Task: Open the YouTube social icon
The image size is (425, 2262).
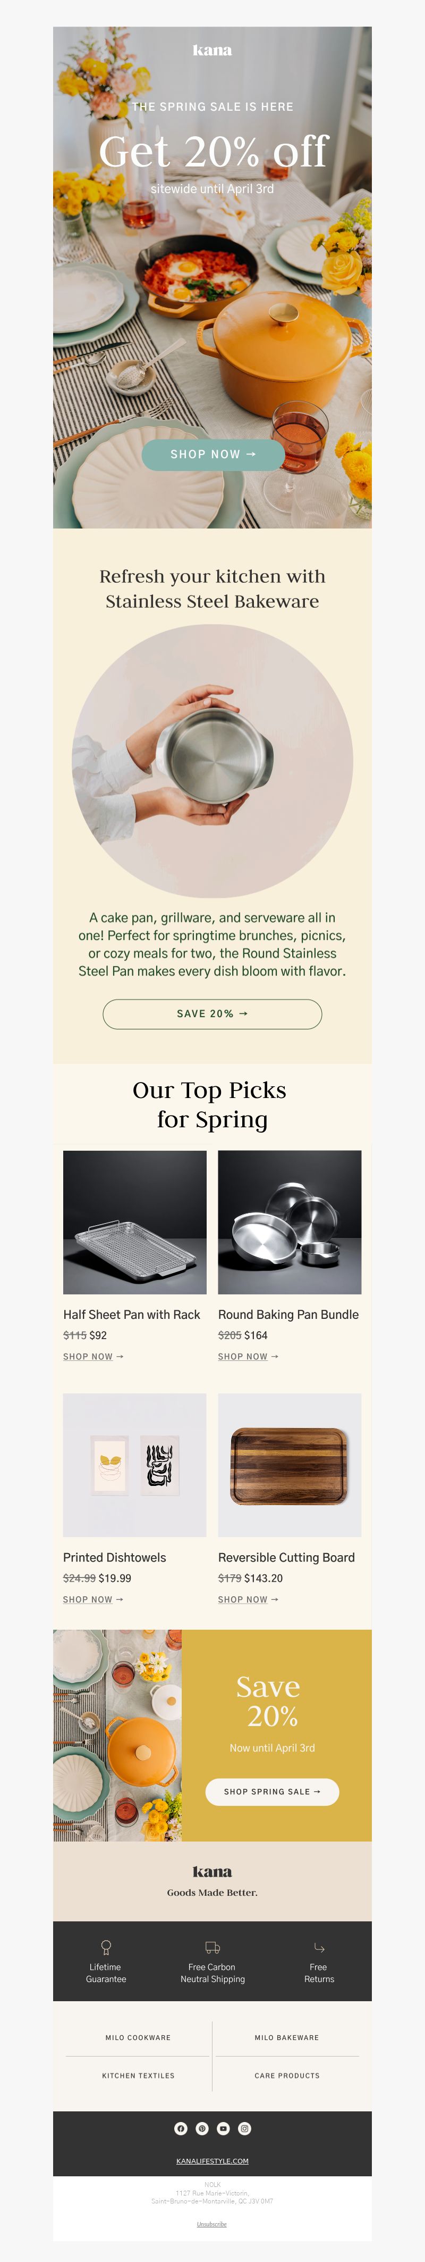Action: click(x=224, y=2128)
